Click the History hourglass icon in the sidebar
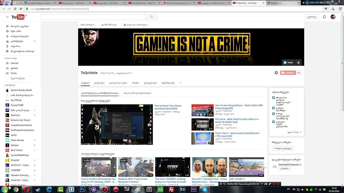 (8, 46)
